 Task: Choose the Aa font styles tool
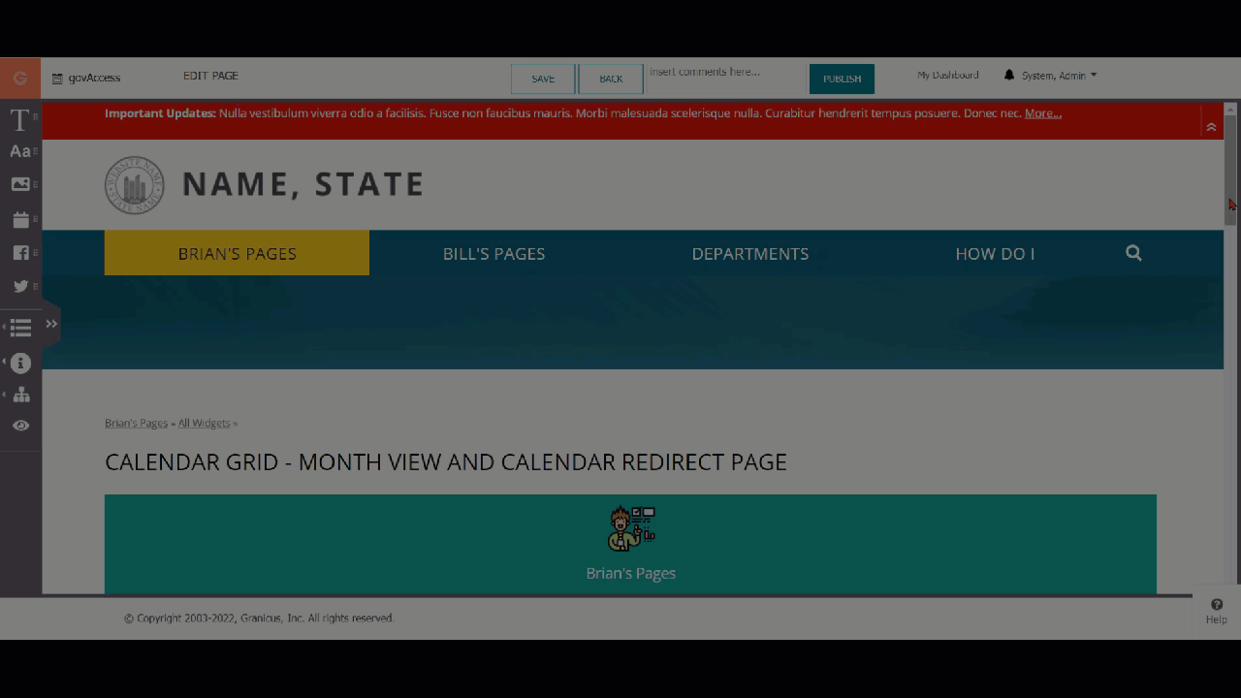(x=19, y=152)
